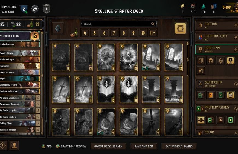Toggle the green crown premium cards filter
This screenshot has width=238, height=154.
click(230, 120)
